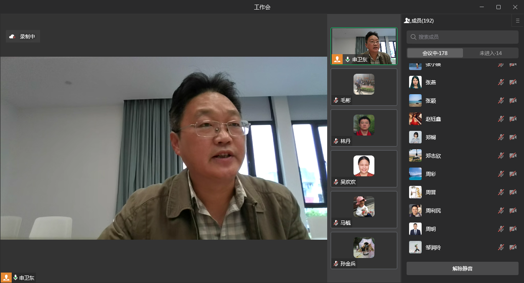Click the cloud recording status icon
The image size is (524, 283).
(13, 37)
